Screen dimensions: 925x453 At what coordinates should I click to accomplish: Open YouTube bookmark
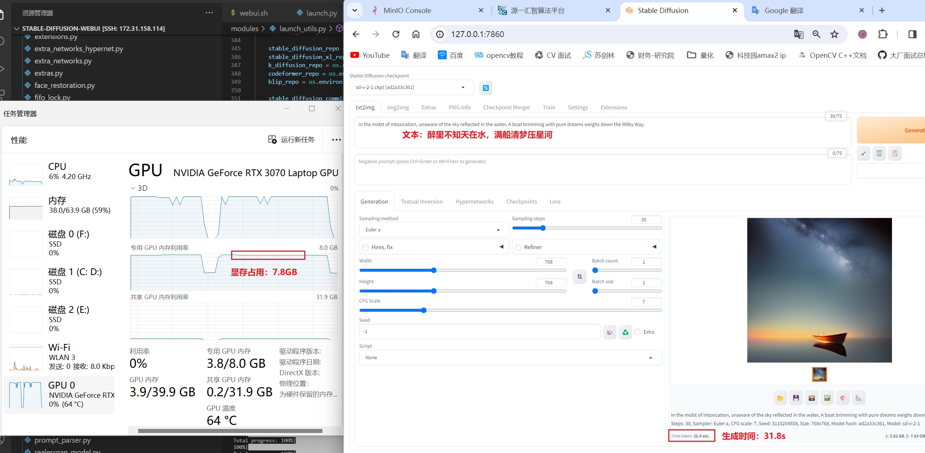[x=370, y=55]
